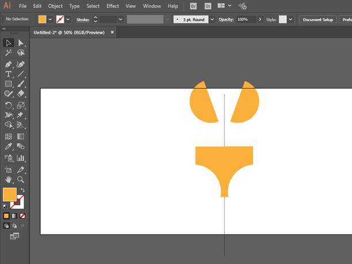The width and height of the screenshot is (352, 264).
Task: Select the Pen tool
Action: [x=9, y=64]
